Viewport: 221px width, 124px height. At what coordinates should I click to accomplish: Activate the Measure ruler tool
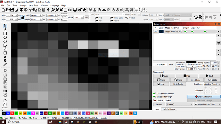5,65
